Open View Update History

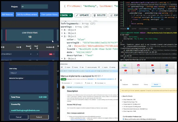(49, 15)
